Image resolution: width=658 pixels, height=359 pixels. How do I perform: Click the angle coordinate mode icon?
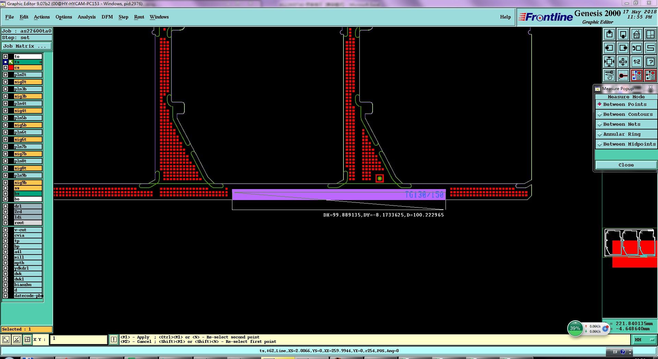16,339
